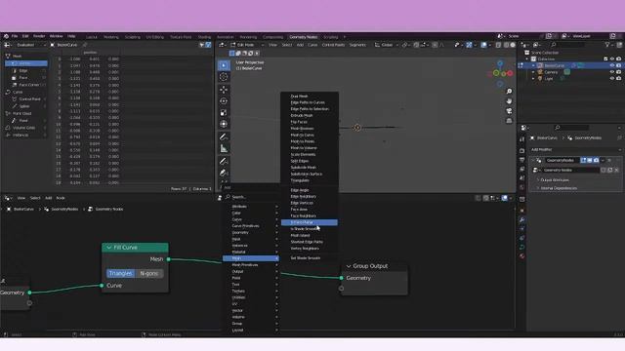The width and height of the screenshot is (625, 351).
Task: Open the Modifiers wrench properties tab
Action: (x=522, y=219)
